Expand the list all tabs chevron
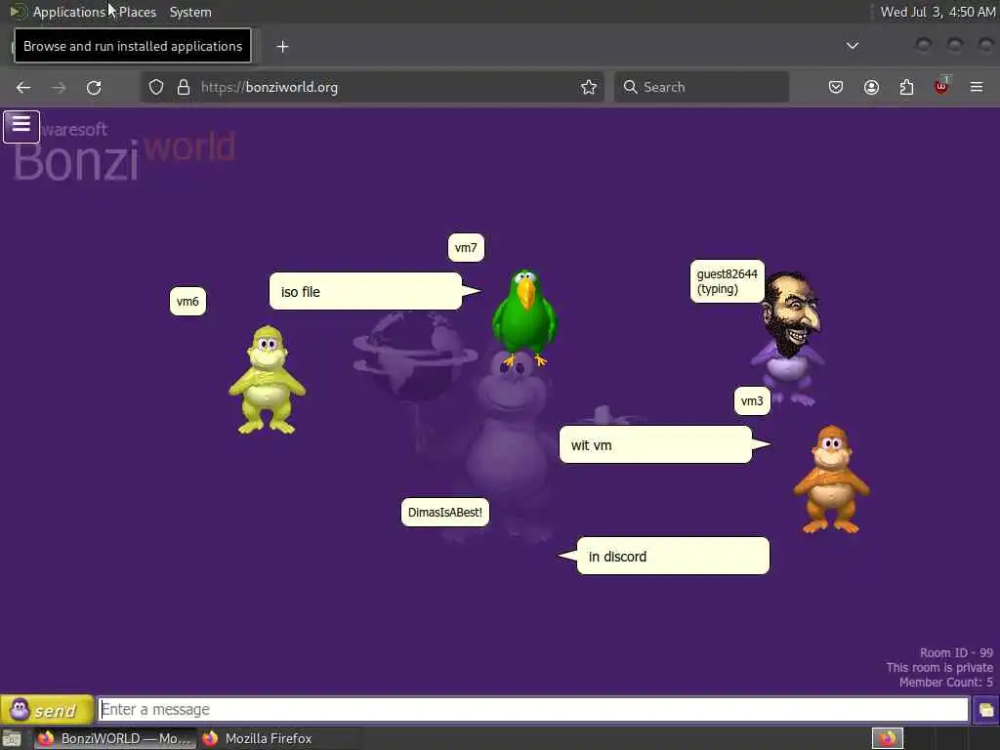The width and height of the screenshot is (1000, 750). click(x=852, y=46)
